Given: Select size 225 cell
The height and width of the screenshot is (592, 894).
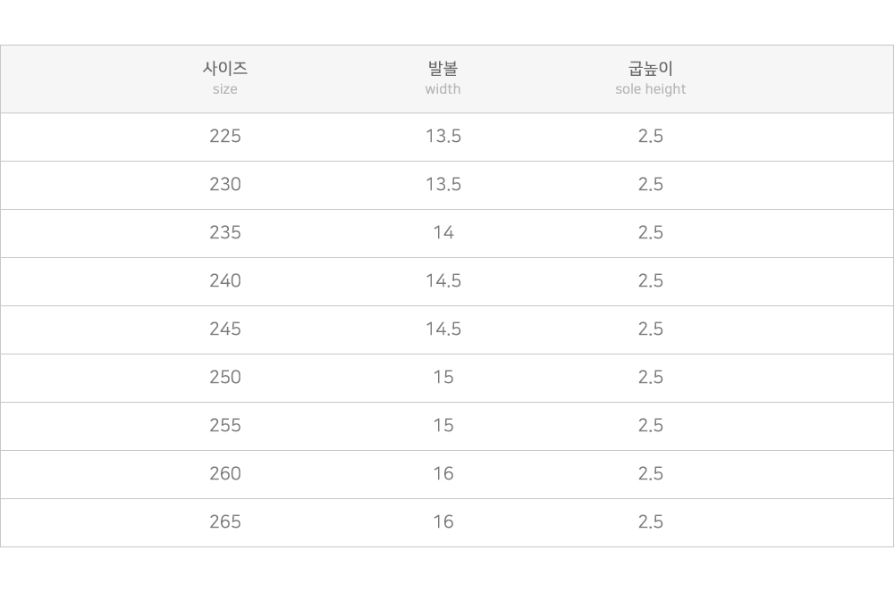Looking at the screenshot, I should click(225, 136).
